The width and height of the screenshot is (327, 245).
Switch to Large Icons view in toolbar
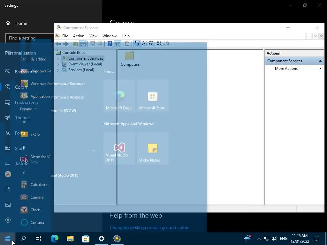tap(137, 44)
